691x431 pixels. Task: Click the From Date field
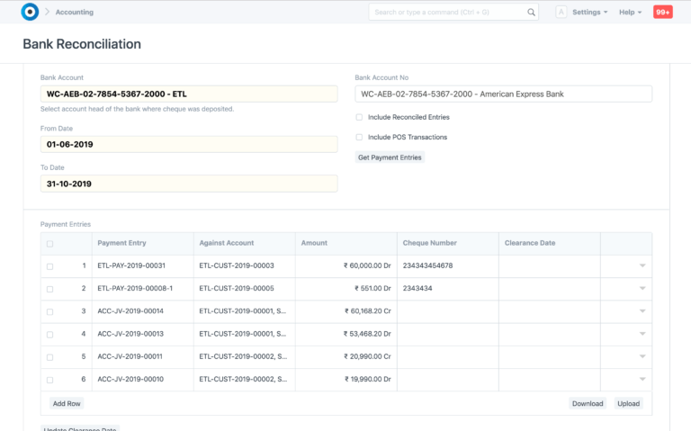point(189,144)
